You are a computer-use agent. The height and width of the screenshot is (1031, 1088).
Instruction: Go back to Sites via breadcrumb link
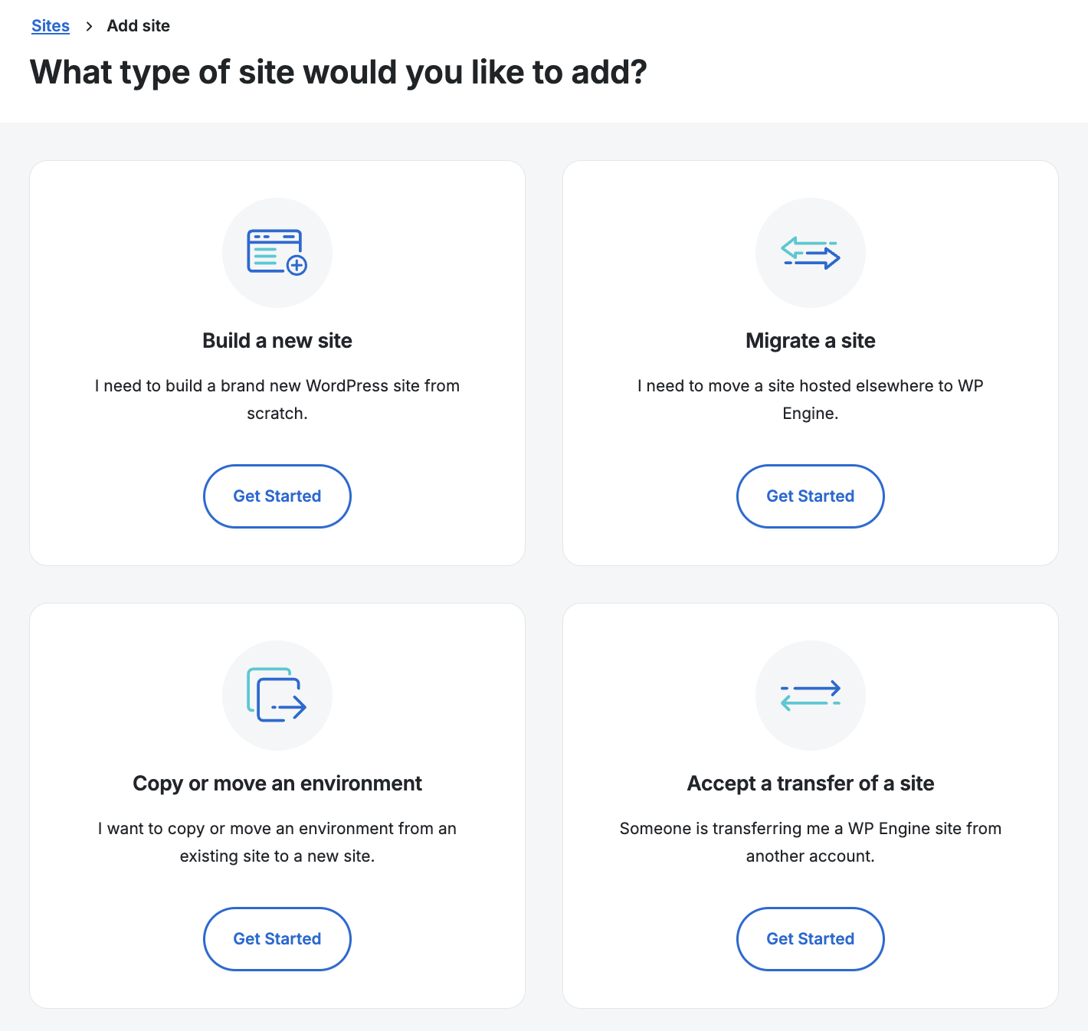point(51,26)
